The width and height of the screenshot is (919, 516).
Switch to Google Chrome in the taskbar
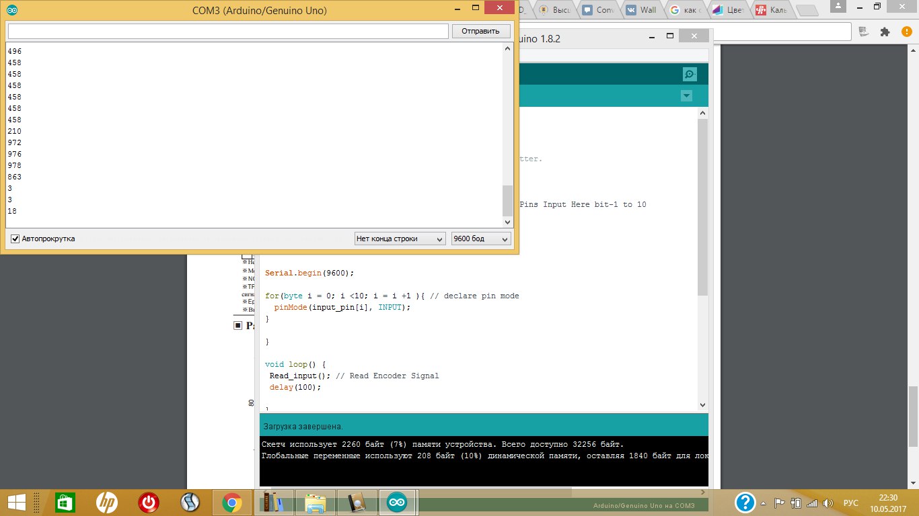coord(232,502)
